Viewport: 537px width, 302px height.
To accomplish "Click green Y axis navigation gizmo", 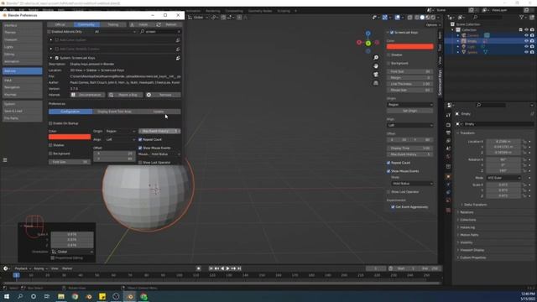I will click(368, 44).
